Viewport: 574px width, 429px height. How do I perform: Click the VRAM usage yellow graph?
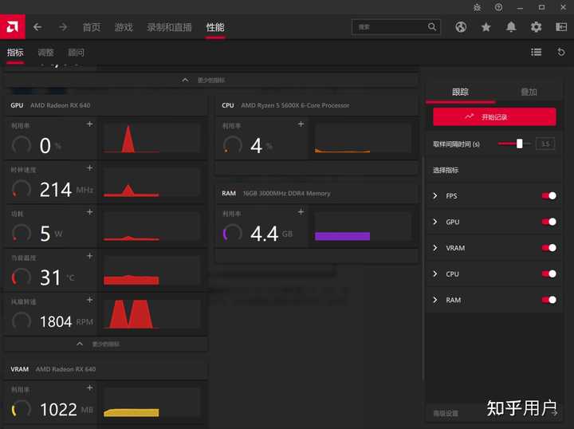[x=152, y=402]
